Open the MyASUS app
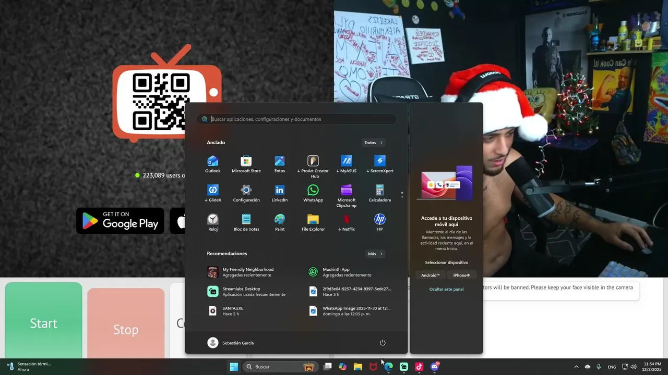Screen dimensions: 668x375 [347, 164]
